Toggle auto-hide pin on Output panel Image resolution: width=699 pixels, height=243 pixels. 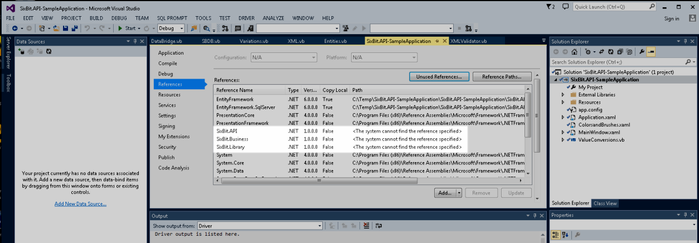(534, 216)
